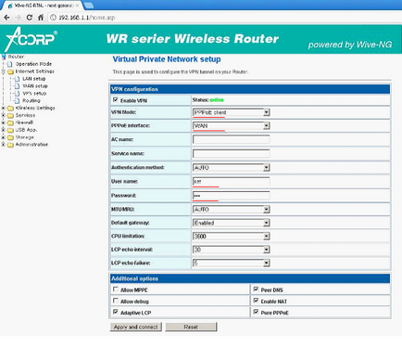Click the AC name input field
The width and height of the screenshot is (402, 347).
231,139
